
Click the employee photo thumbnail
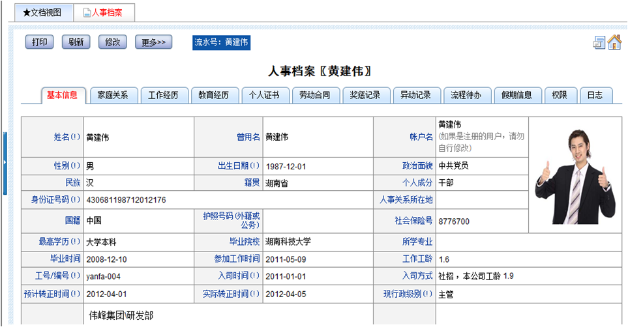575,177
